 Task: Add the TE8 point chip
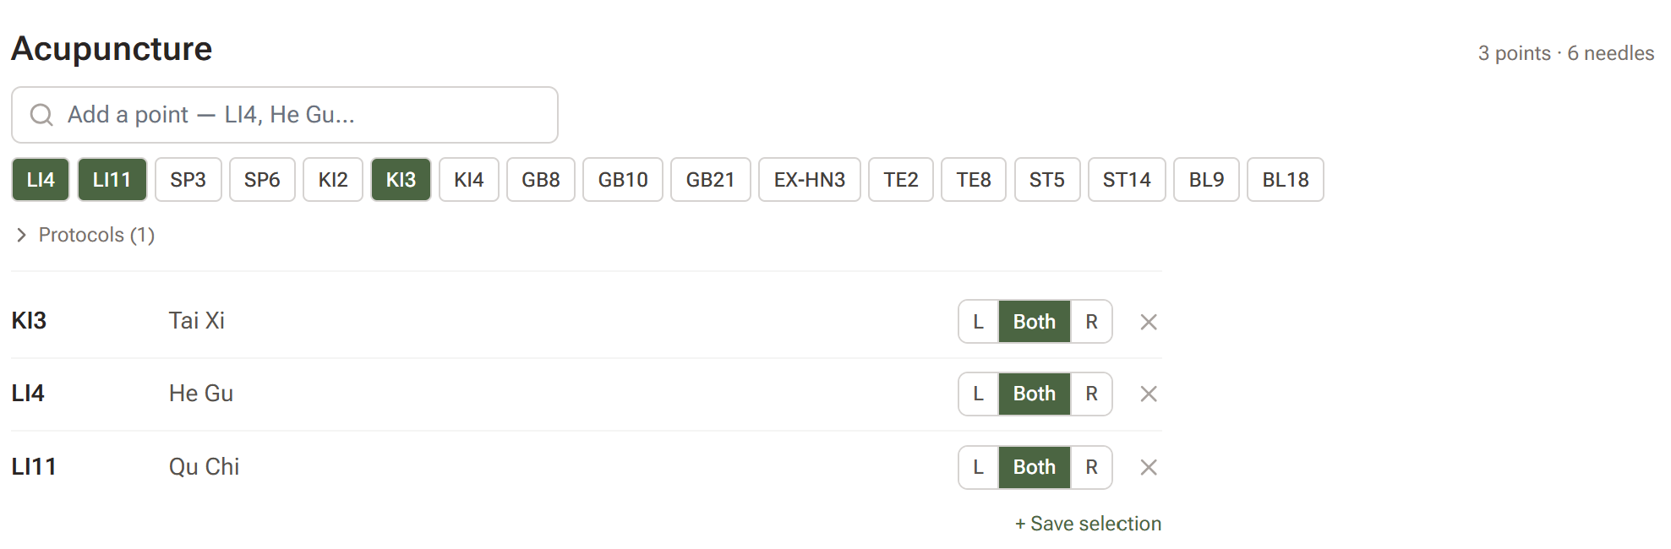(x=974, y=180)
